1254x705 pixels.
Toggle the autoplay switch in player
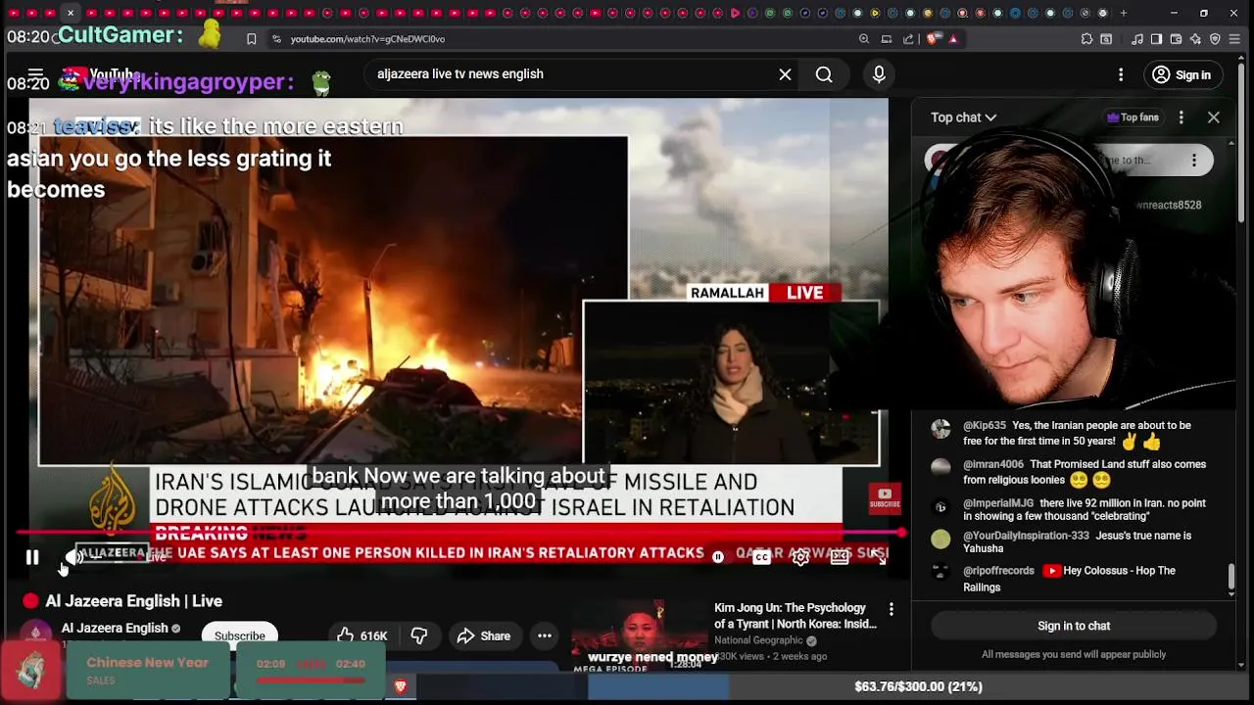coord(718,557)
